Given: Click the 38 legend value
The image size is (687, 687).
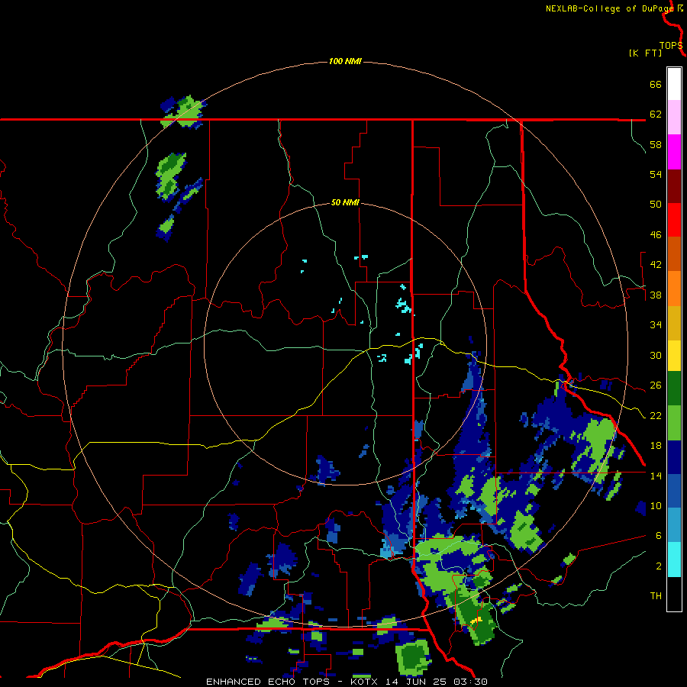Looking at the screenshot, I should (656, 295).
